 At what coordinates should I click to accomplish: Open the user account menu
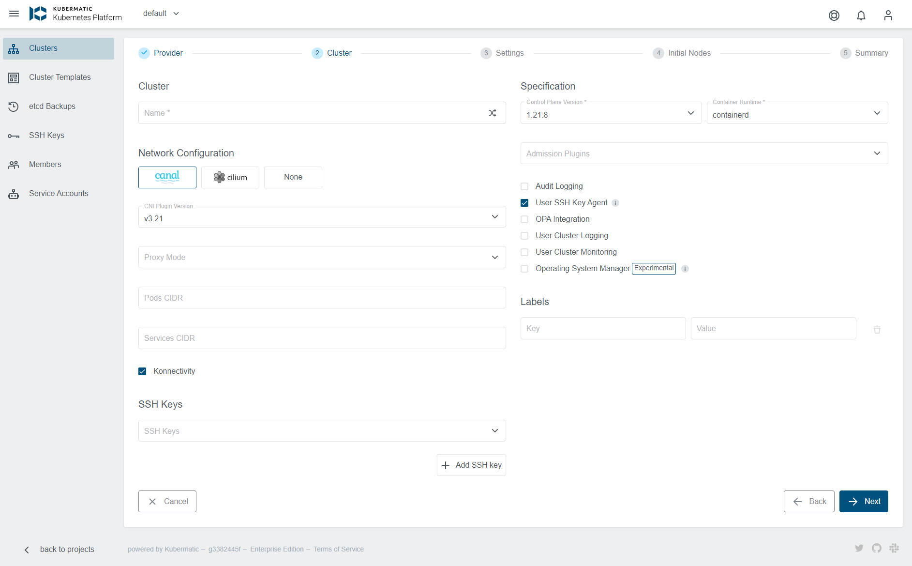(x=888, y=15)
